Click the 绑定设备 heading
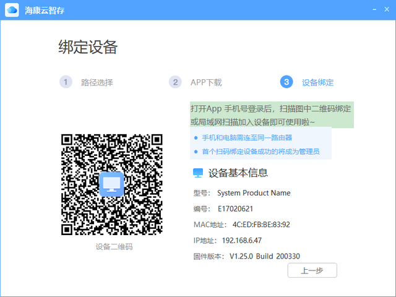This screenshot has height=297, width=396. (x=88, y=47)
